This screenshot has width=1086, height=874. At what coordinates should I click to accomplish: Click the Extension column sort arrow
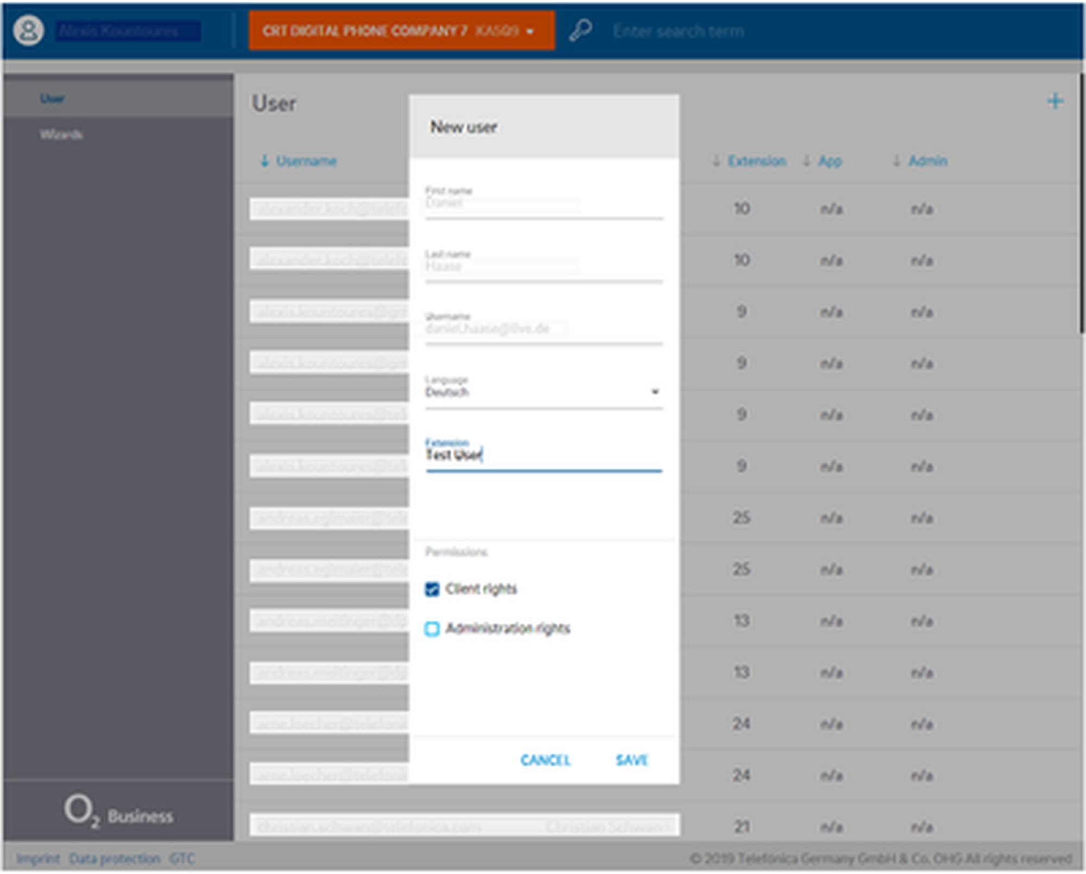point(716,161)
